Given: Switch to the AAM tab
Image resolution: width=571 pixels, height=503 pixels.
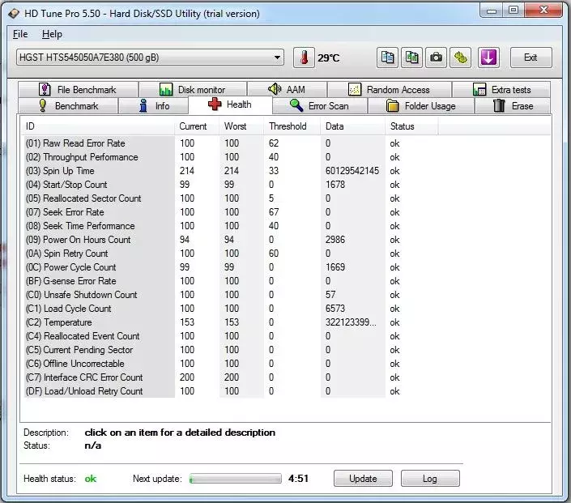Looking at the screenshot, I should point(287,89).
